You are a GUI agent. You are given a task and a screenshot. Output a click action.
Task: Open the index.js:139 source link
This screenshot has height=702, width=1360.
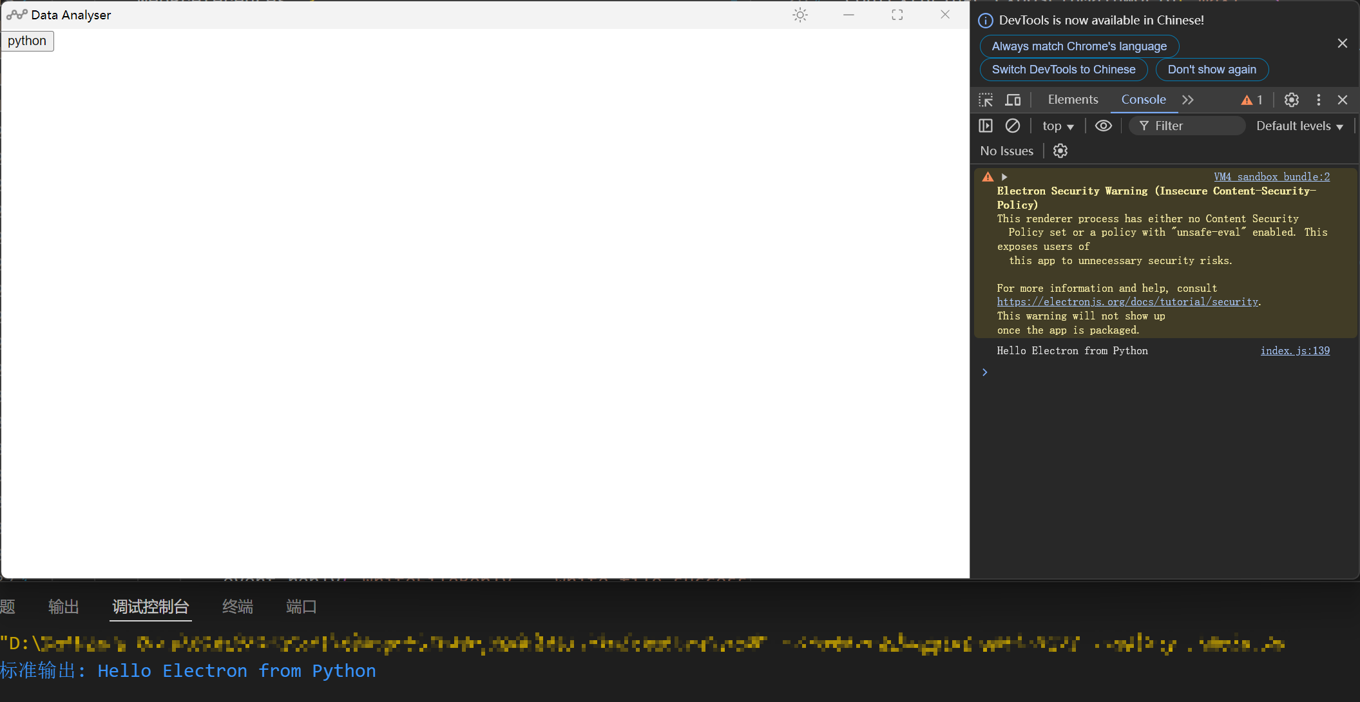1294,351
